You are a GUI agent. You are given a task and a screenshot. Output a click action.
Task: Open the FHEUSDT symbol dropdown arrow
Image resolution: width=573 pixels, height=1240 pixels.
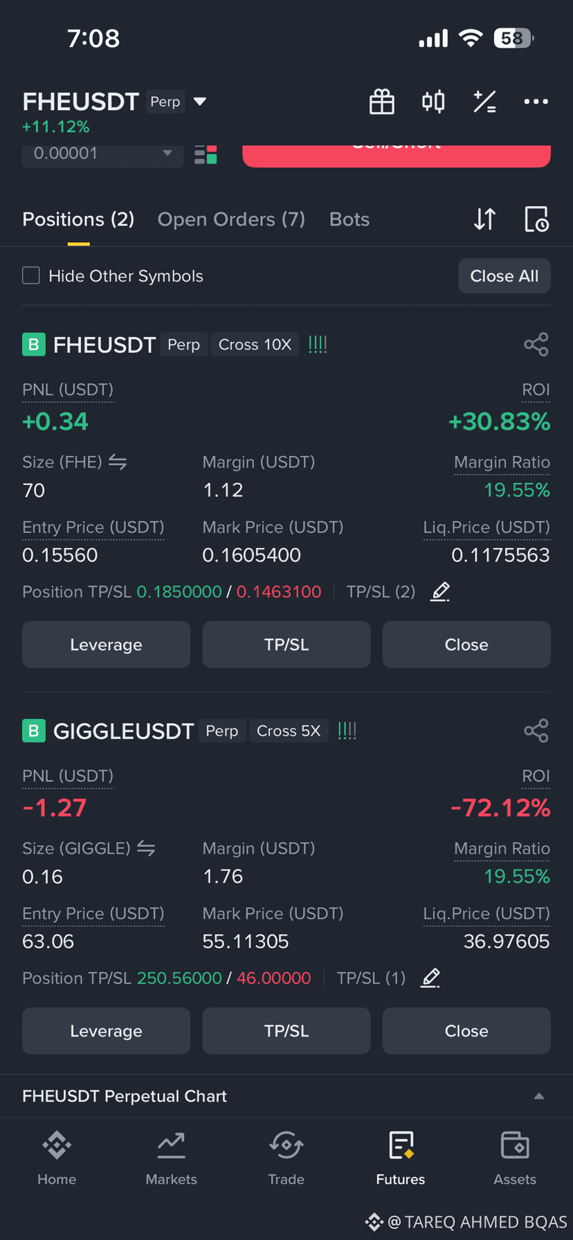coord(200,102)
